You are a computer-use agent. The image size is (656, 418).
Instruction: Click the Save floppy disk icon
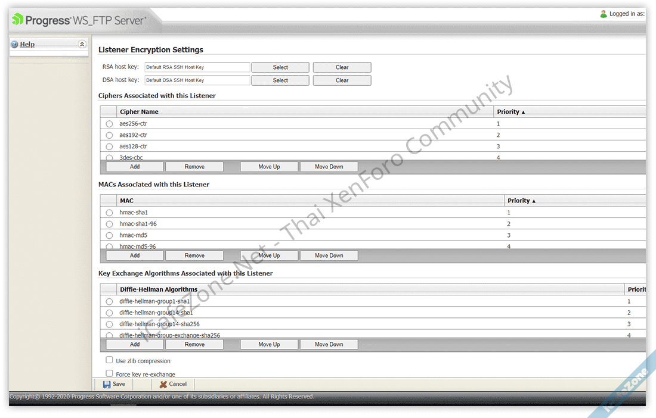click(107, 384)
